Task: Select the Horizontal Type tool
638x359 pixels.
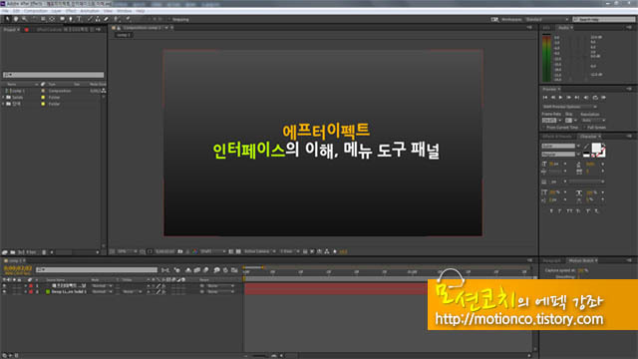Action: [80, 19]
